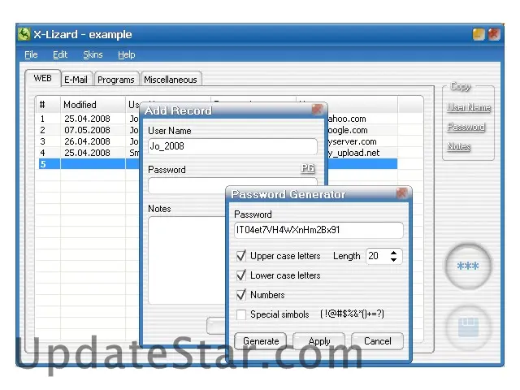This screenshot has height=390, width=520.
Task: Click the # column header
Action: pos(49,105)
